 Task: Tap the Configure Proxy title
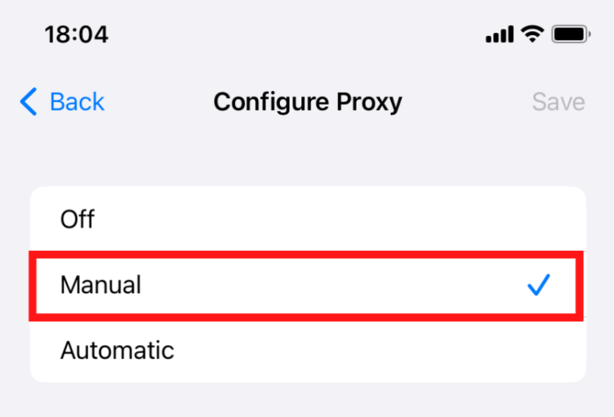click(308, 102)
